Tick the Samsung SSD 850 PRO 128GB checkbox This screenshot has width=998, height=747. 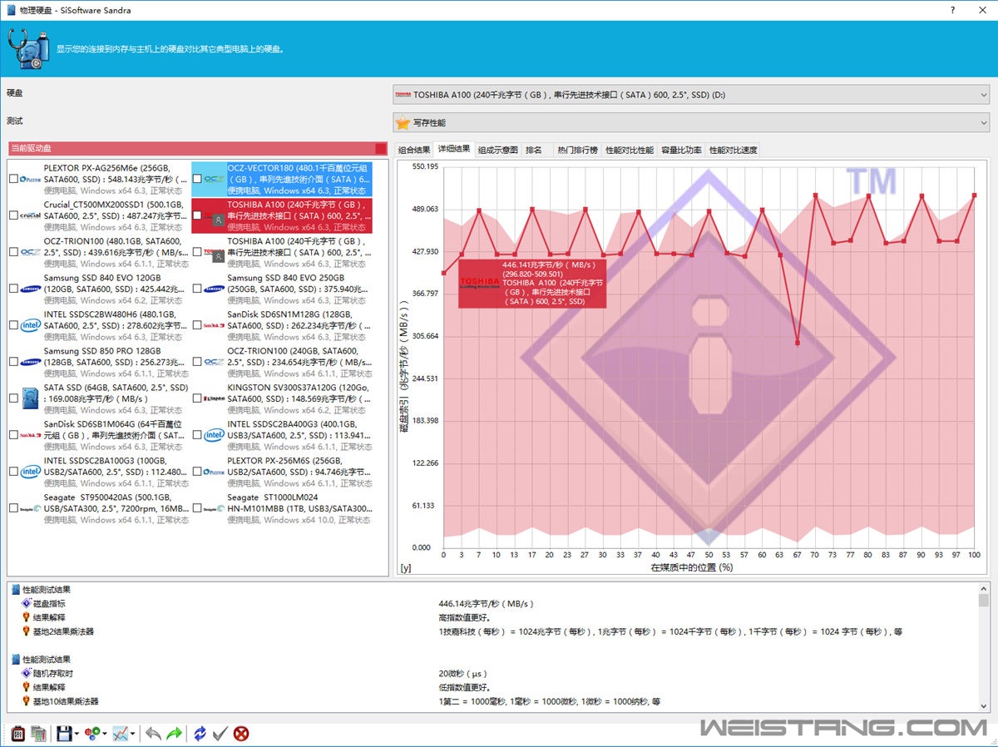point(13,362)
